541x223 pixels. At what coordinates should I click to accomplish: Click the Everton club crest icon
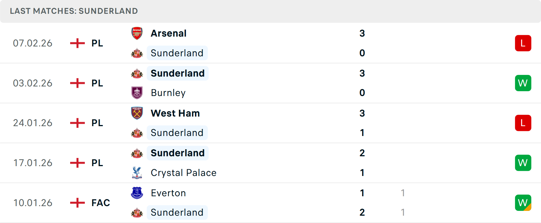pyautogui.click(x=137, y=193)
